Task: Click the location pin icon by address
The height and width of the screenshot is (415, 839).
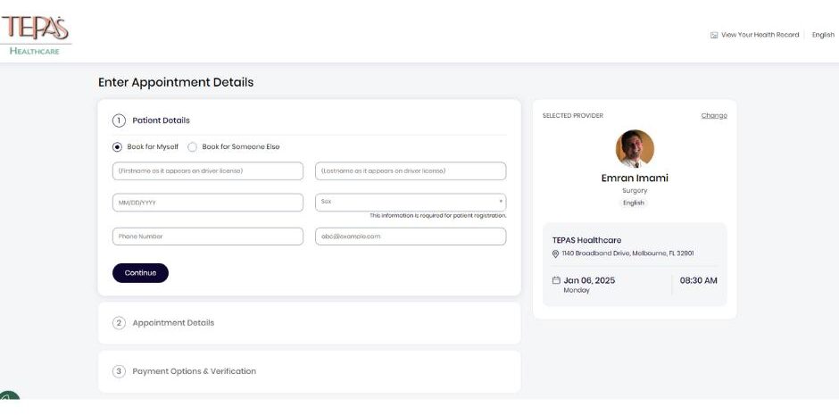Action: [x=555, y=254]
